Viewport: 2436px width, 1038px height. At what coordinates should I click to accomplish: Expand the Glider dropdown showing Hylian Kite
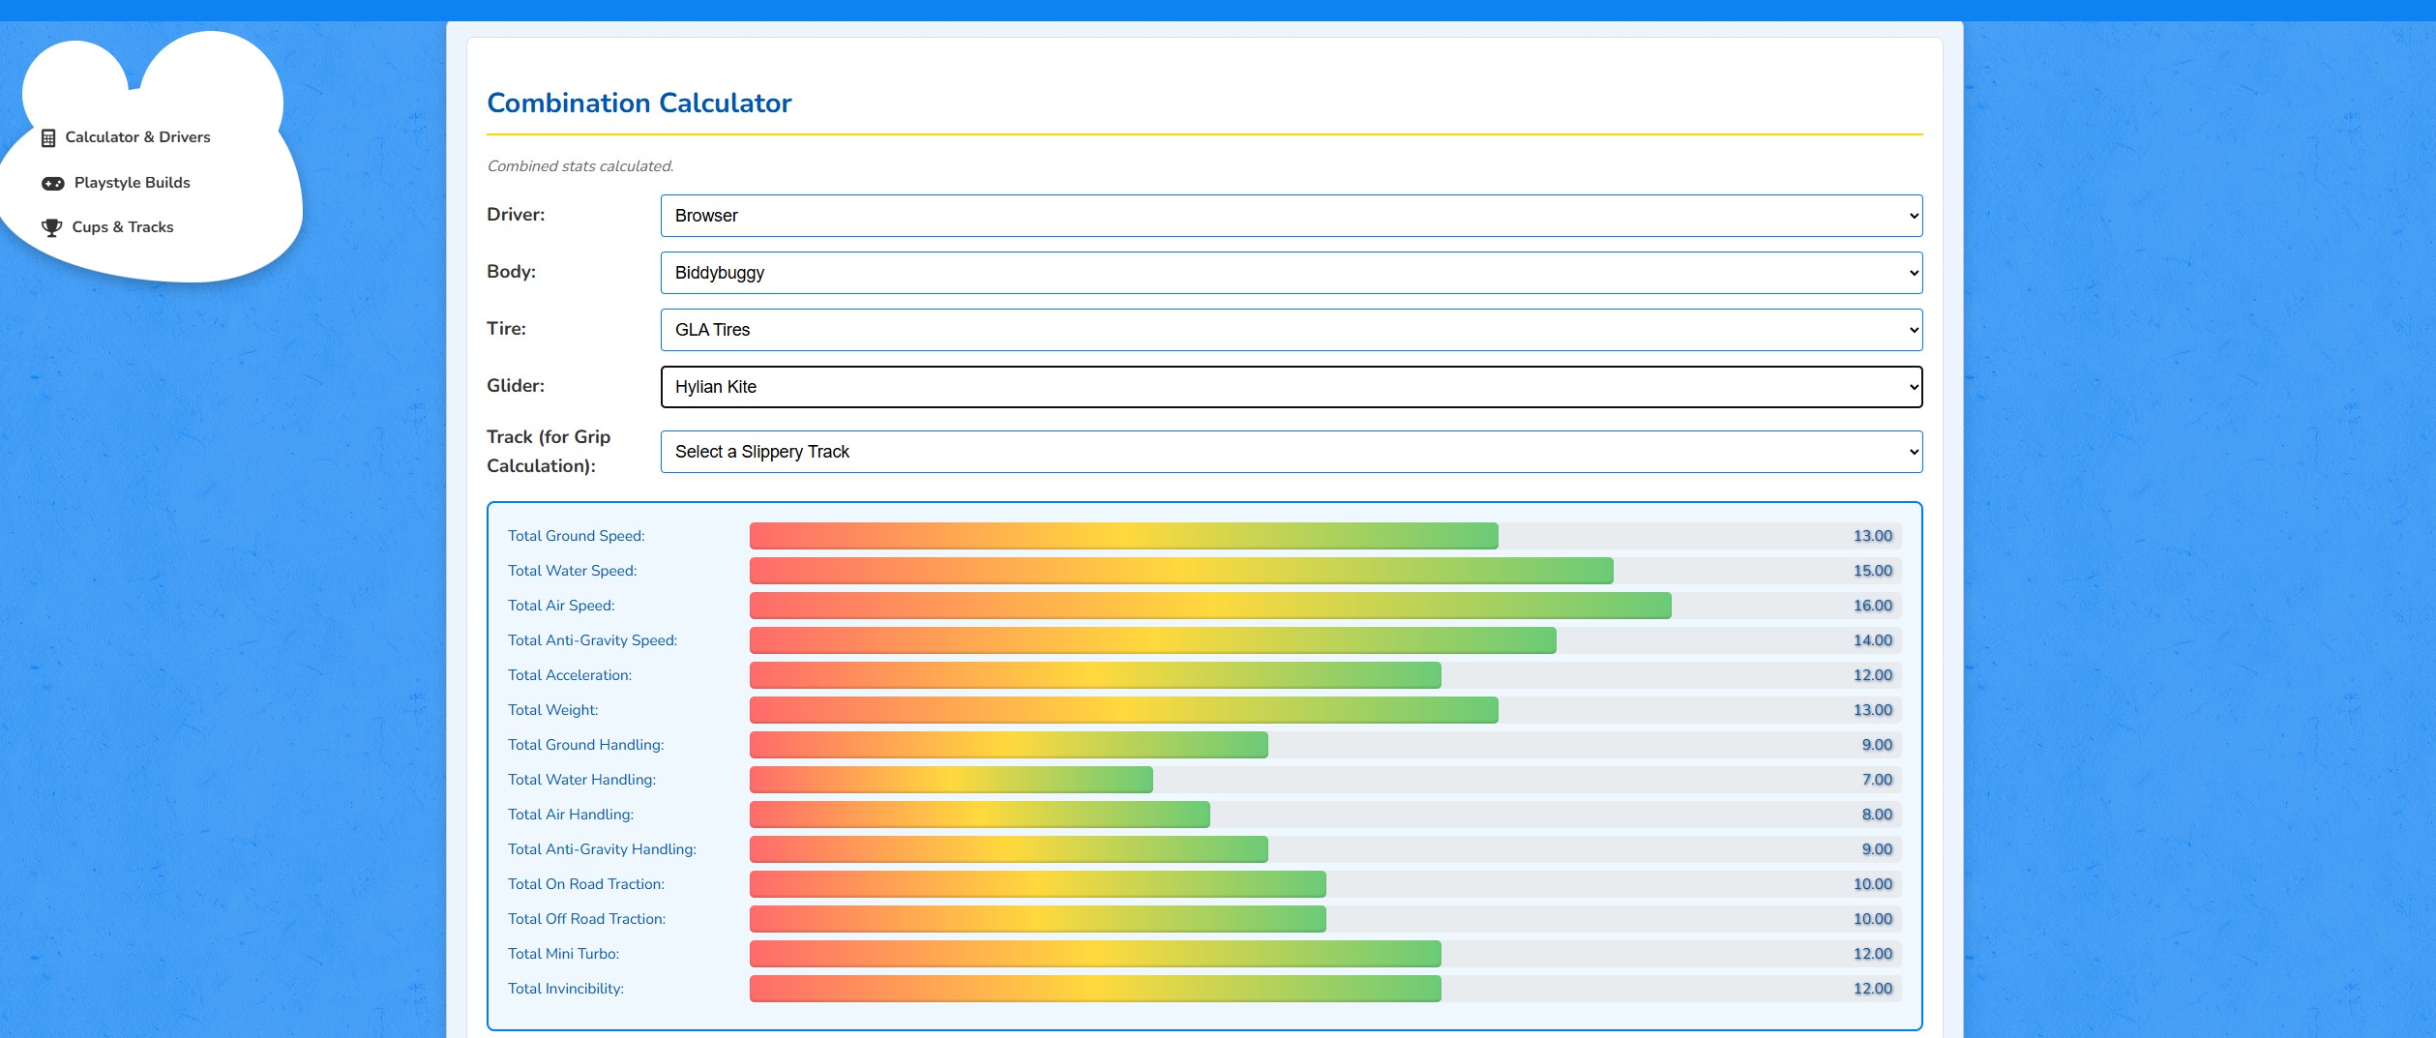click(x=1291, y=387)
